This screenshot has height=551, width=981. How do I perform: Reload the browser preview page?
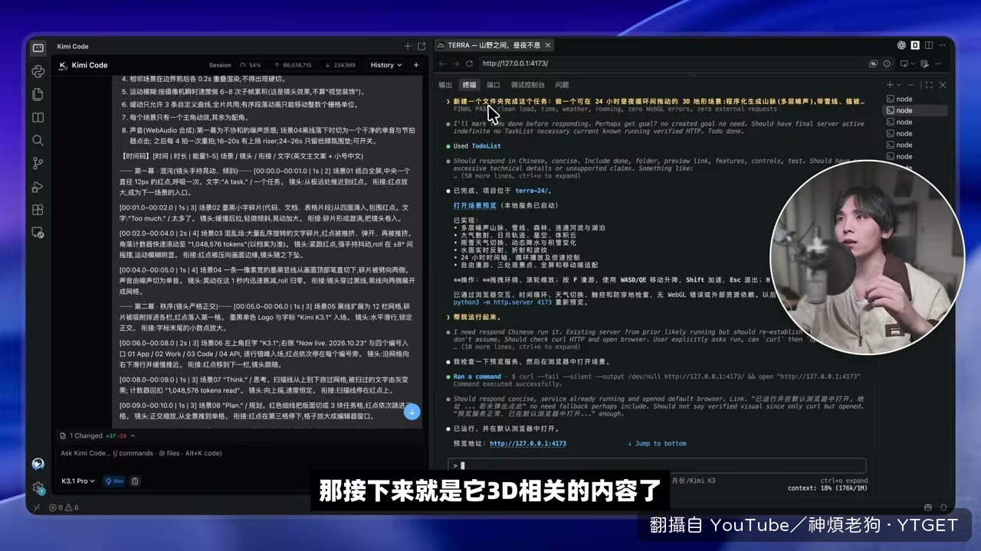[470, 64]
